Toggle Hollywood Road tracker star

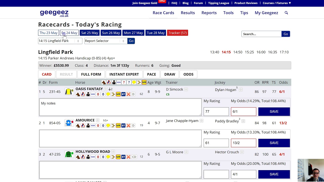pos(113,152)
